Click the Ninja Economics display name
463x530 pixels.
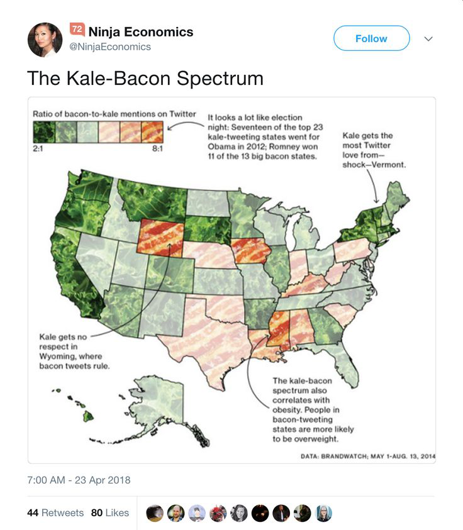141,32
